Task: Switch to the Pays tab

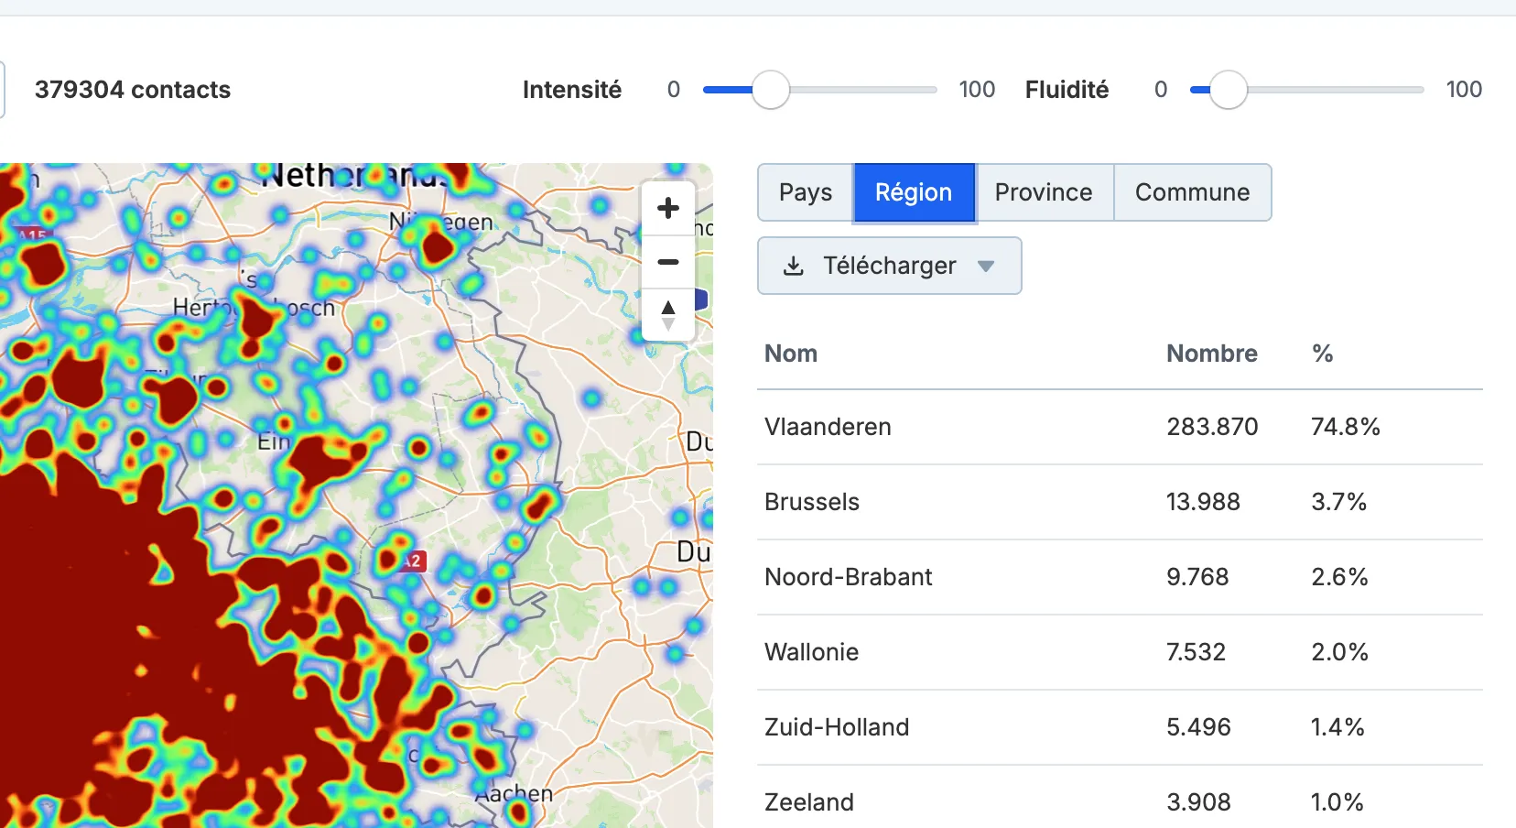Action: tap(806, 192)
